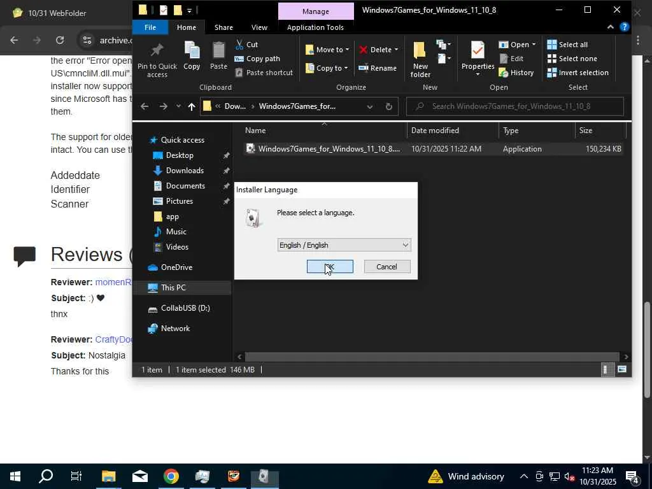The image size is (652, 489).
Task: Reload the page in Chrome
Action: click(x=60, y=40)
